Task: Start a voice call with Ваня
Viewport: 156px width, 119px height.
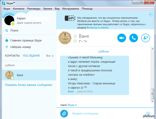Action: point(133,38)
